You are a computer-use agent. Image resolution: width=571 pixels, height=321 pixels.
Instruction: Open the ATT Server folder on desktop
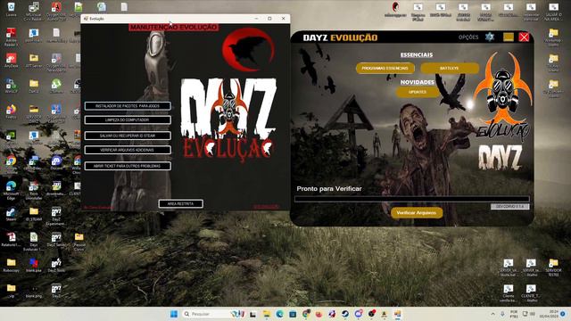click(34, 61)
